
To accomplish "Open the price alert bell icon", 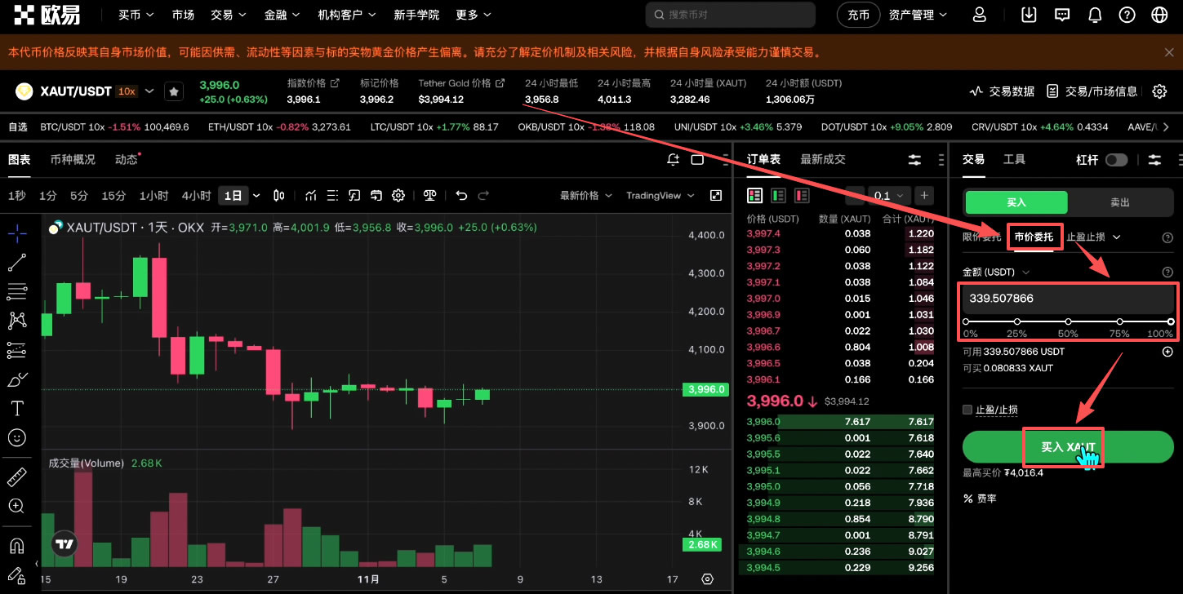I will [x=673, y=159].
